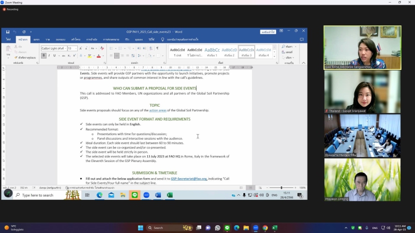Apply yellow text highlight color
This screenshot has width=415, height=233.
90,55
